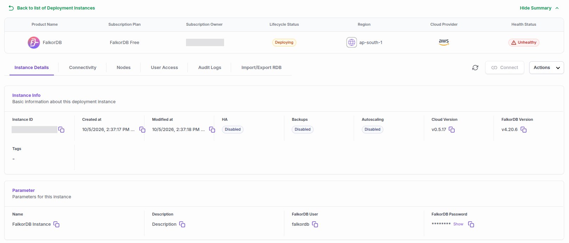Click the AWS cloud provider logo
This screenshot has width=569, height=243.
(444, 42)
